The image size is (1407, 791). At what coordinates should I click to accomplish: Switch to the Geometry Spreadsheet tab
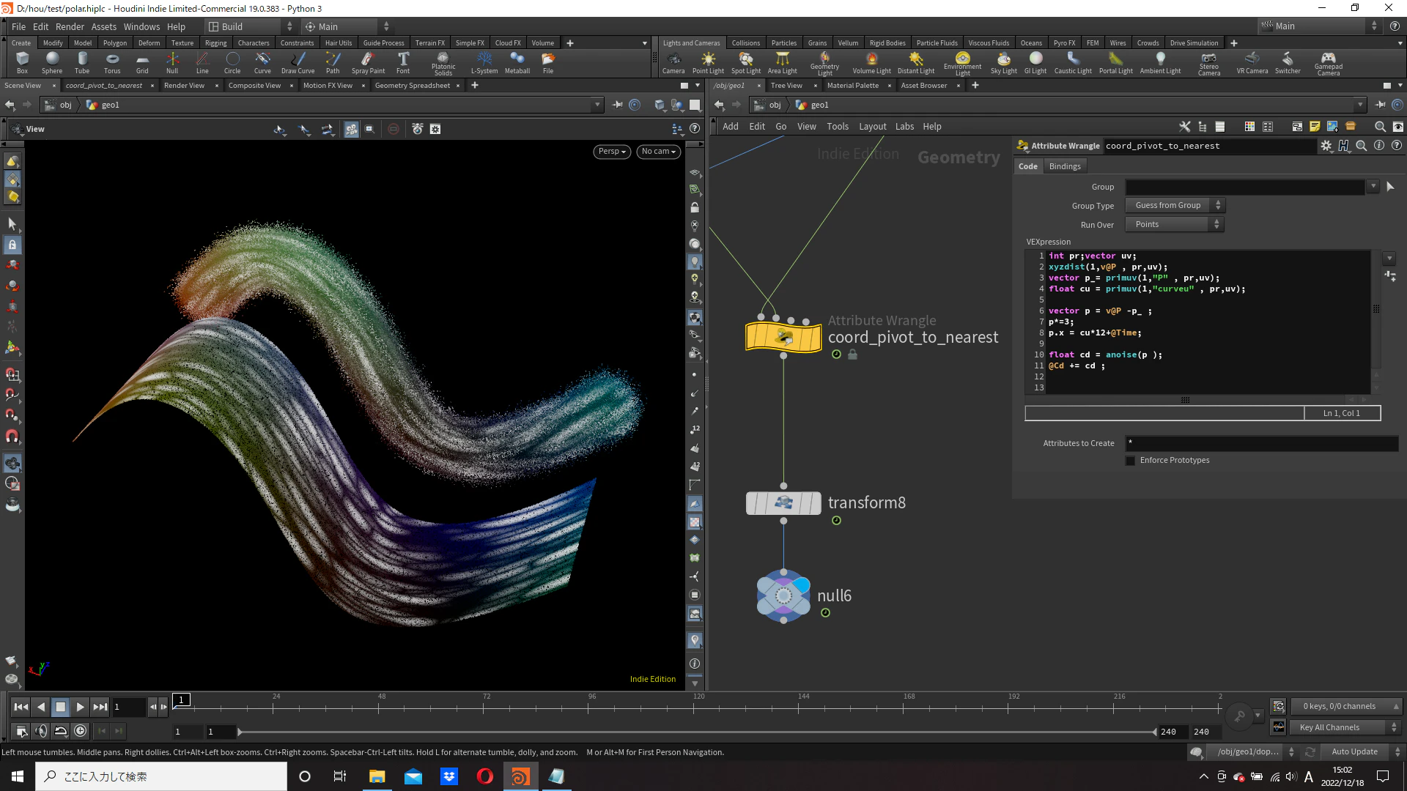coord(412,86)
